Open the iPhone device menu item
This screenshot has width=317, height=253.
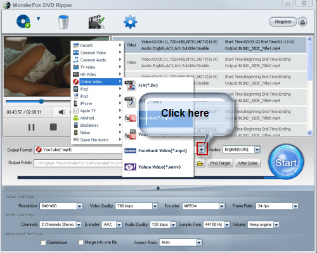(97, 103)
